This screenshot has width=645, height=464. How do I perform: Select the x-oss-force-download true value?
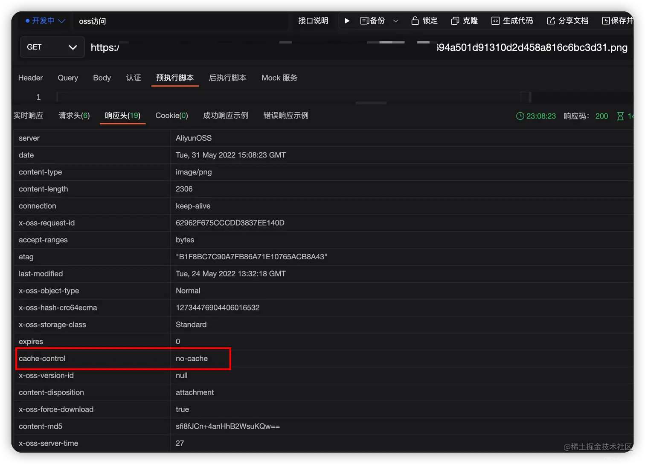tap(182, 409)
